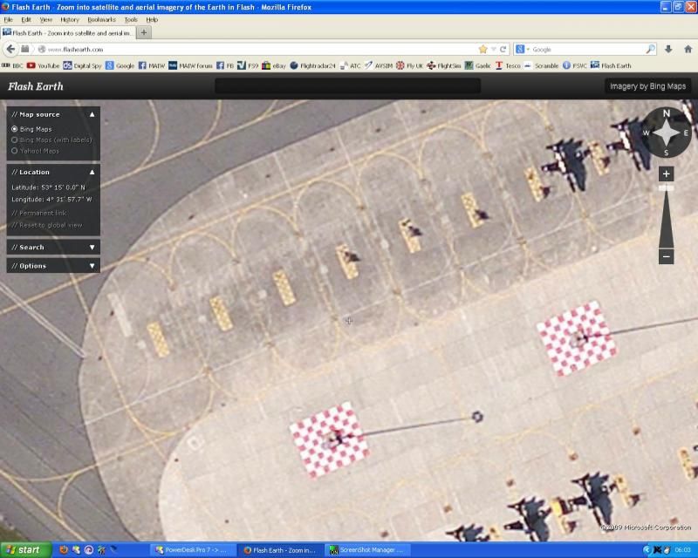698x558 pixels.
Task: Click the Imagery by Bing Maps button
Action: tap(647, 86)
